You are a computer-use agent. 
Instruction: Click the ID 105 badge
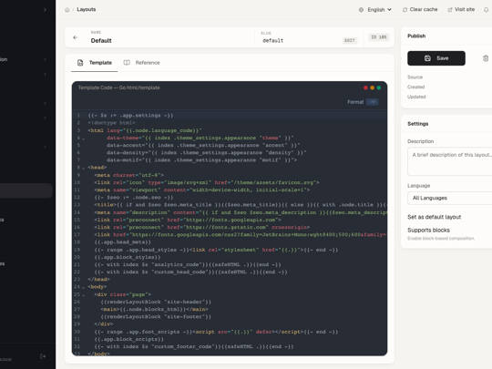click(379, 37)
